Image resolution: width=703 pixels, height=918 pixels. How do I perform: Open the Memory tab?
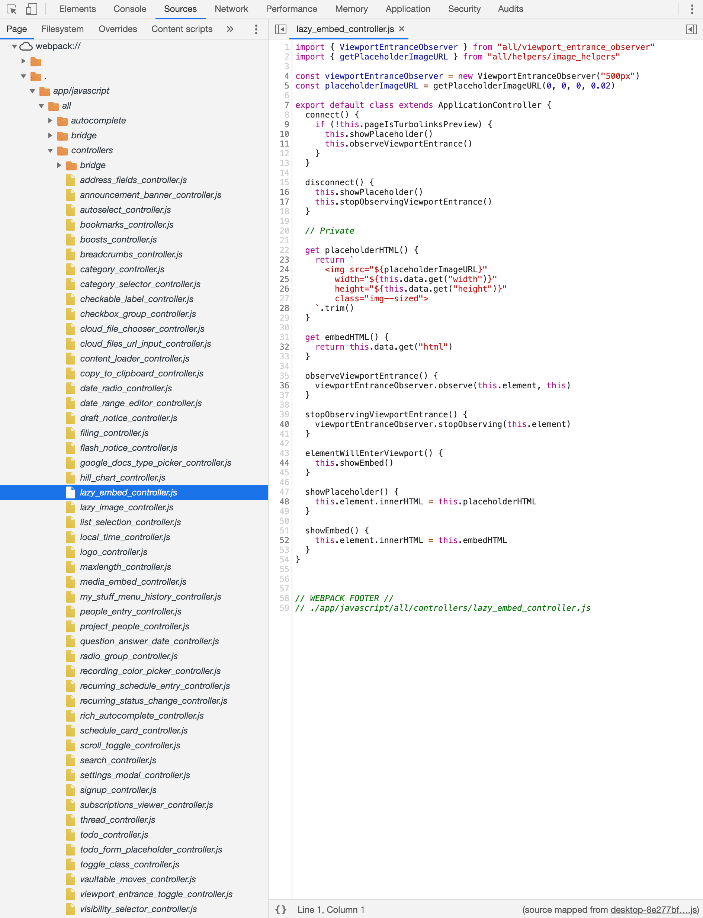pos(351,9)
